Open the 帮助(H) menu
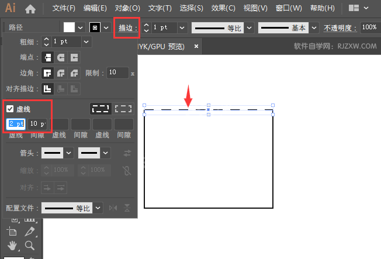 pyautogui.click(x=322, y=8)
